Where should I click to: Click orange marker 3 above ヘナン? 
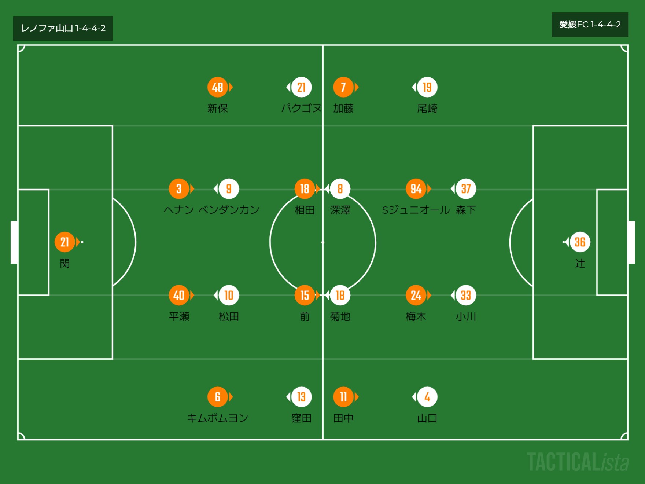click(178, 189)
